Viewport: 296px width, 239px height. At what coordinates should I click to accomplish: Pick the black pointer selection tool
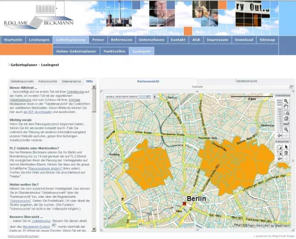pos(286,147)
